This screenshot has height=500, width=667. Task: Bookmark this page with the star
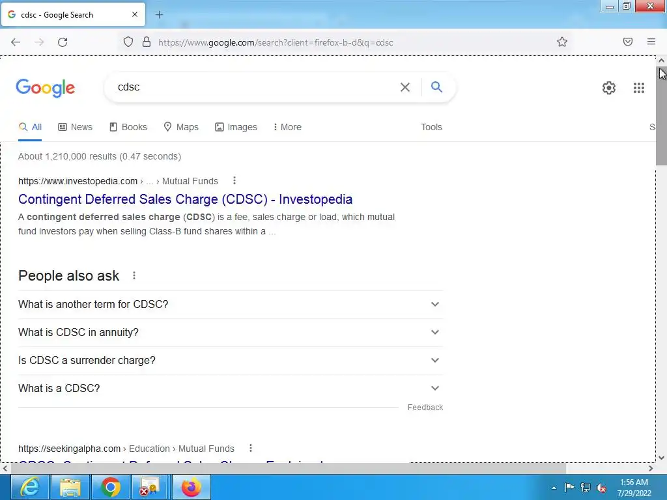point(562,42)
